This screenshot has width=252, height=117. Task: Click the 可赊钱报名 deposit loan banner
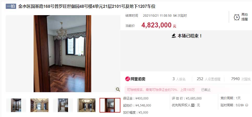pos(161,90)
